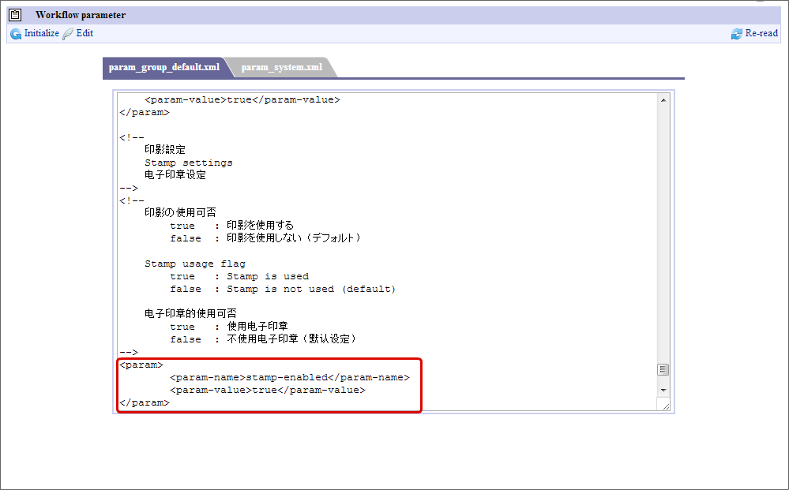Click the Re-read refresh icon
Viewport: 789px width, 490px height.
coord(737,34)
